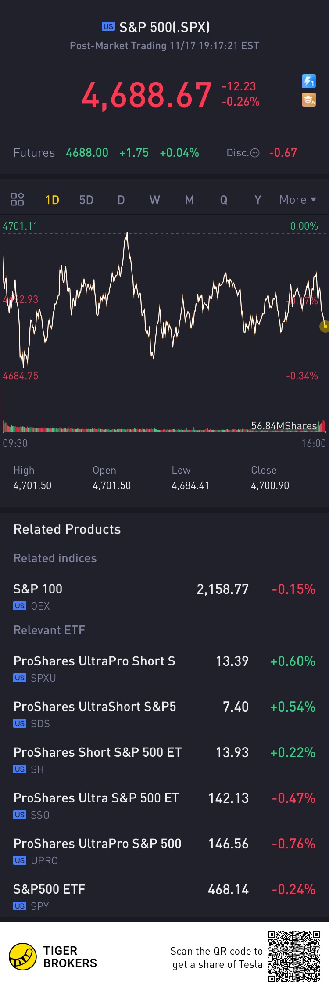
Task: Open the S&P 100 OEX index
Action: pos(164,596)
